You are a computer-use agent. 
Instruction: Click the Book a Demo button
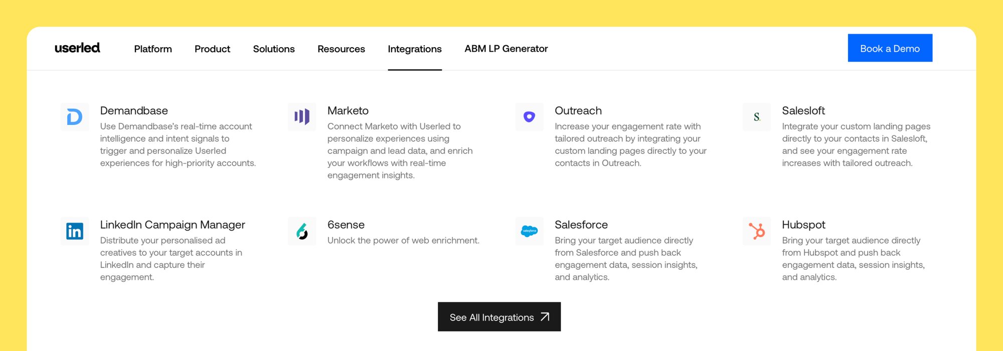tap(890, 48)
